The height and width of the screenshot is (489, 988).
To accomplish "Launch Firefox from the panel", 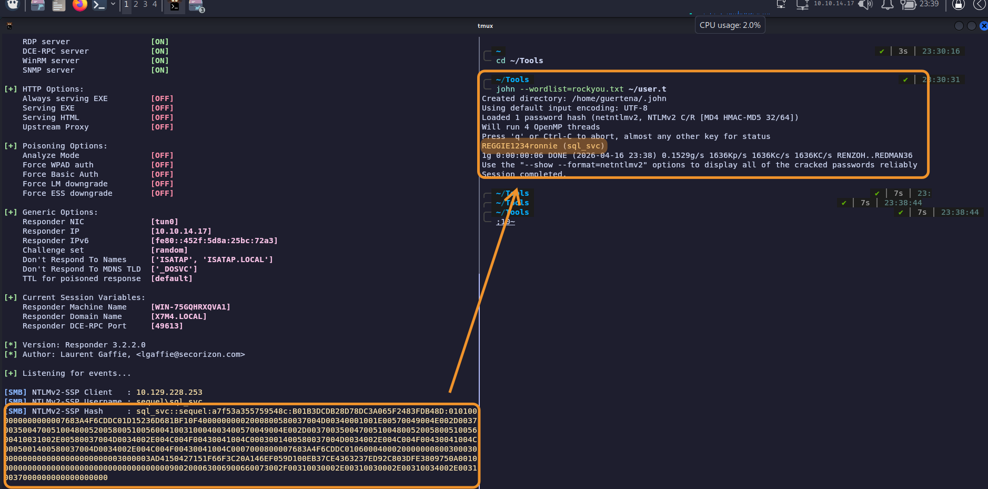I will [x=80, y=5].
